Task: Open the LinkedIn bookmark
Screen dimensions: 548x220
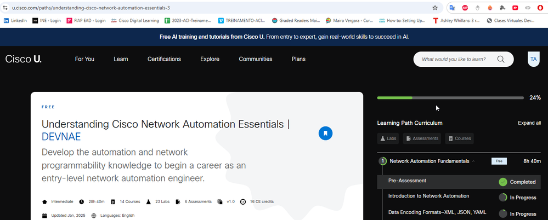Action: click(x=15, y=21)
